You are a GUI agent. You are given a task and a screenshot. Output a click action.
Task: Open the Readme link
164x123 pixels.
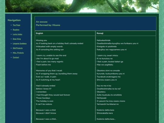click(x=16, y=29)
